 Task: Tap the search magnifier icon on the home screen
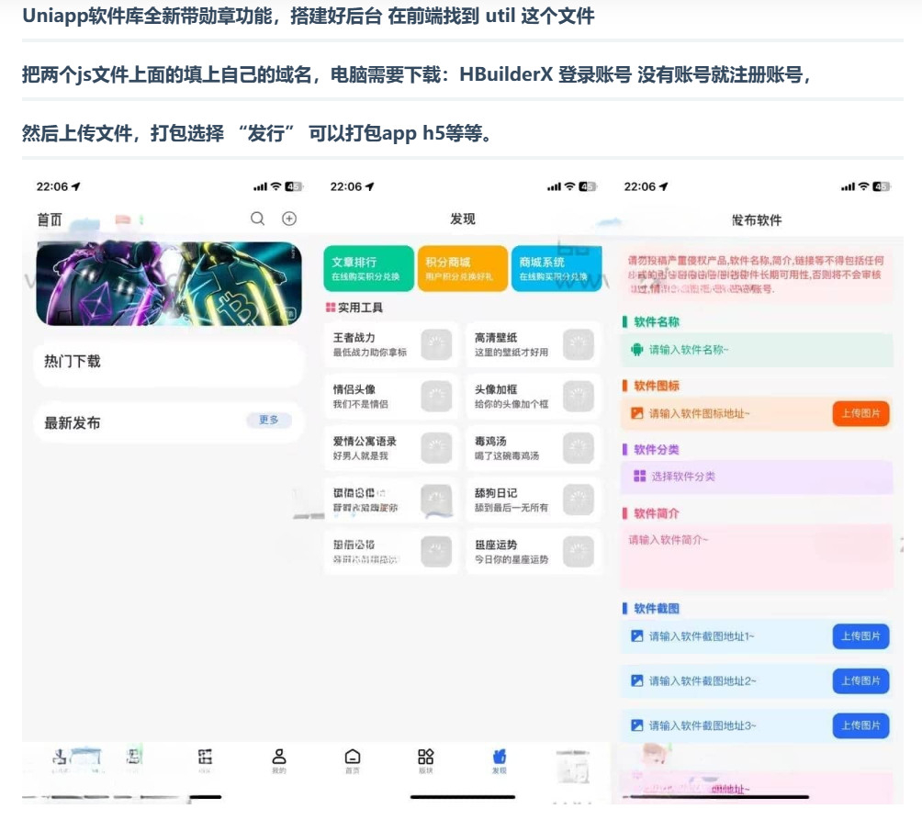tap(257, 219)
